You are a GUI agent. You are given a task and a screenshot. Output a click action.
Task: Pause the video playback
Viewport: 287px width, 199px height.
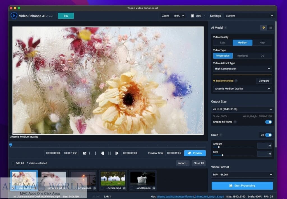109,153
